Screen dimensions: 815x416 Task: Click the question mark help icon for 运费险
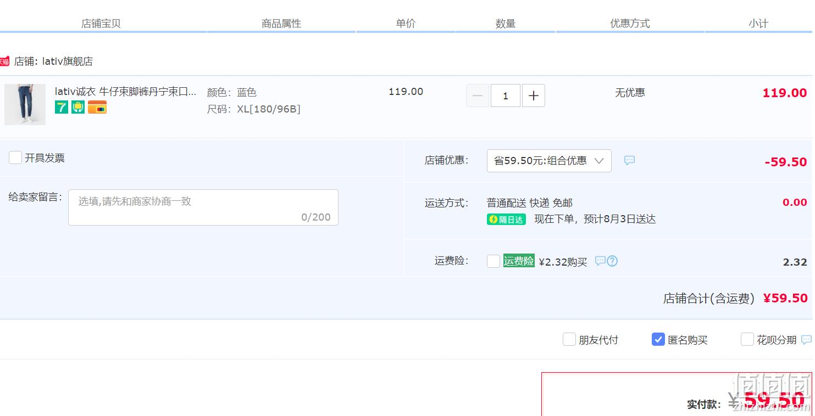pyautogui.click(x=612, y=261)
